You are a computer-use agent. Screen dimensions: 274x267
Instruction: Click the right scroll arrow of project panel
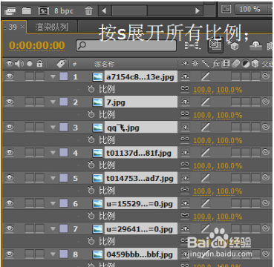[x=198, y=10]
